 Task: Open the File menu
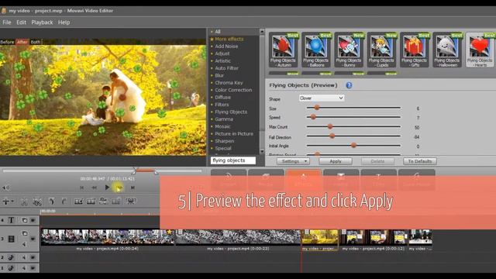7,22
